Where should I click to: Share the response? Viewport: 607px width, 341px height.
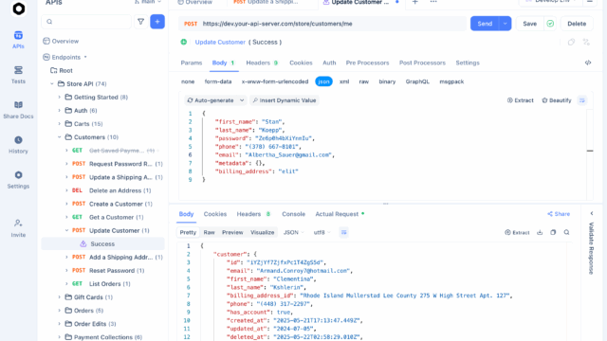coord(559,214)
